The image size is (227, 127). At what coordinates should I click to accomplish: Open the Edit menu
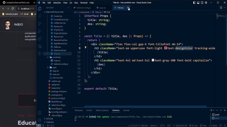(x=49, y=2)
